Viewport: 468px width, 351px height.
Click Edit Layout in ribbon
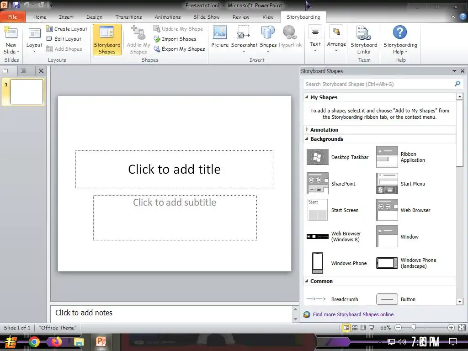point(64,39)
